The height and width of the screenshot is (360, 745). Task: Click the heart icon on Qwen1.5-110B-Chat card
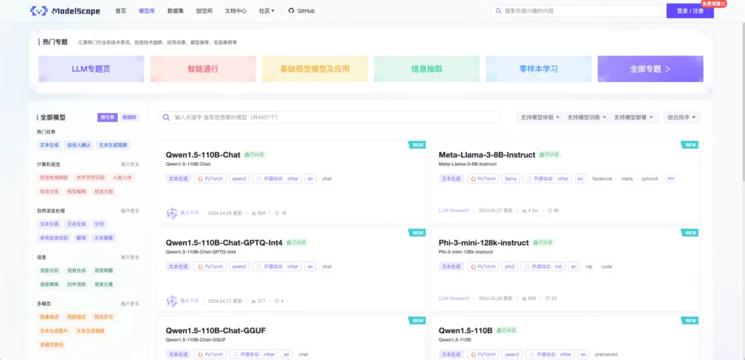(277, 213)
